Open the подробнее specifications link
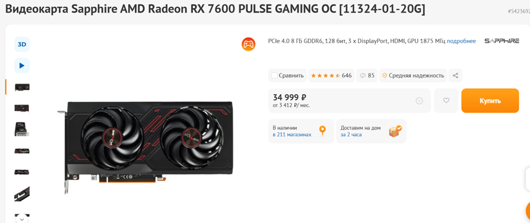530x223 pixels. pos(461,41)
